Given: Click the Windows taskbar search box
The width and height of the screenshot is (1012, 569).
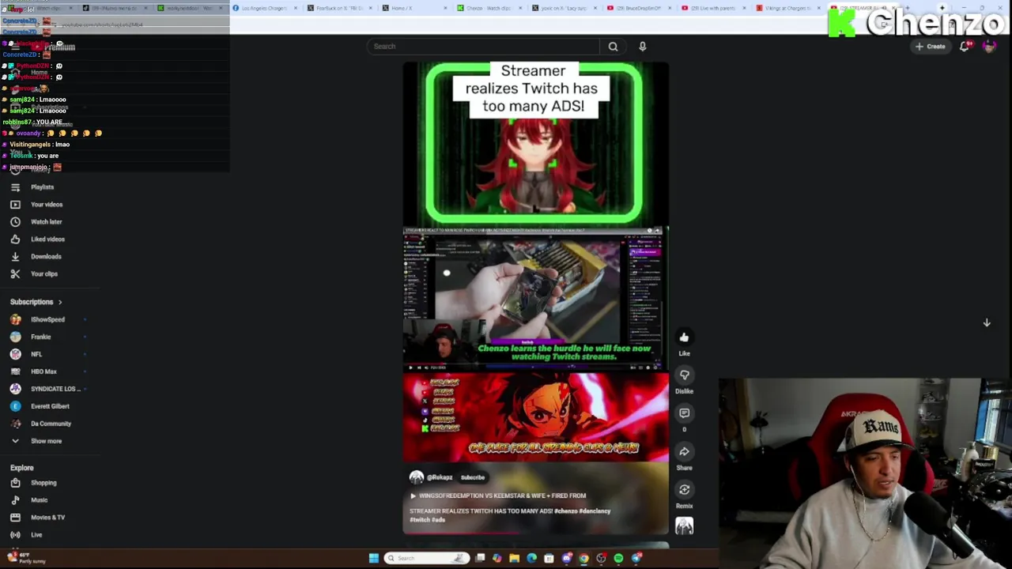Looking at the screenshot, I should [427, 559].
